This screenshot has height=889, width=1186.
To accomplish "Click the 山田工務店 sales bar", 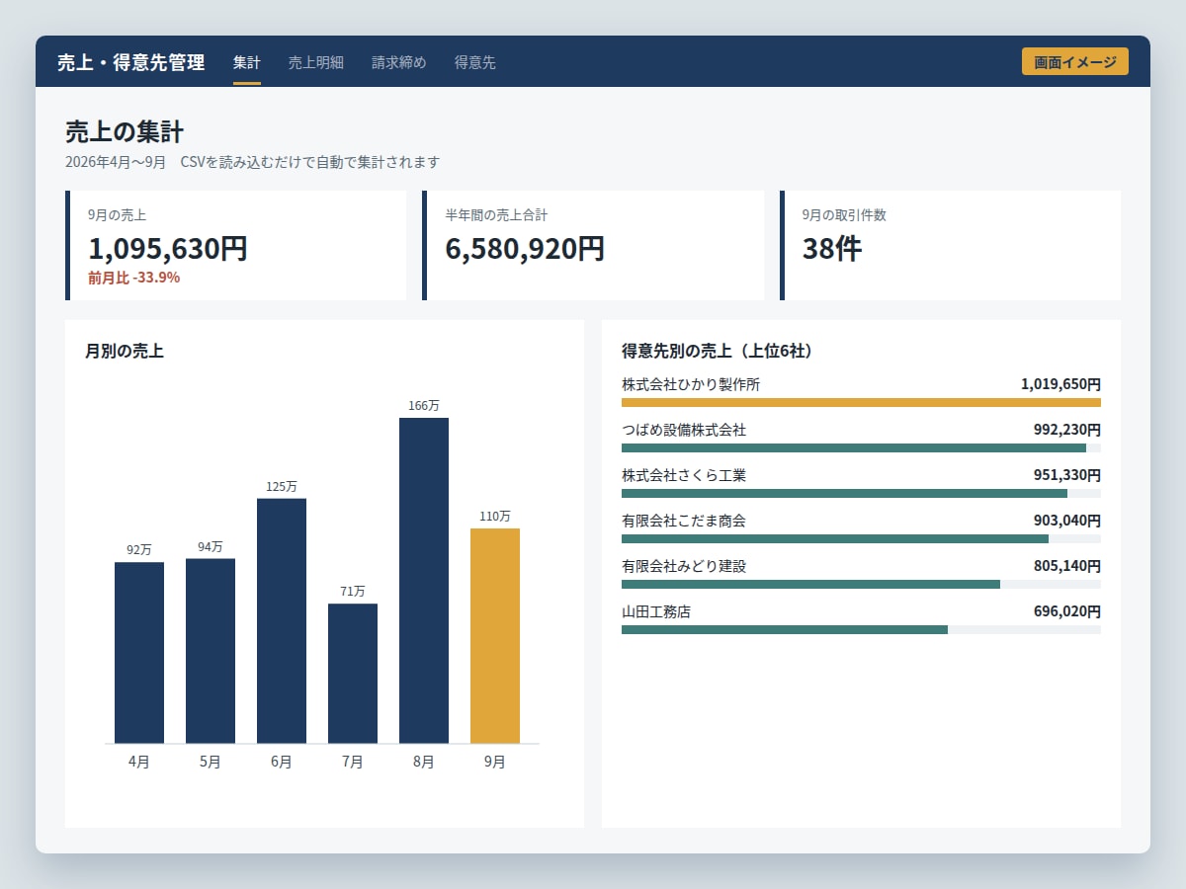I will (x=861, y=630).
